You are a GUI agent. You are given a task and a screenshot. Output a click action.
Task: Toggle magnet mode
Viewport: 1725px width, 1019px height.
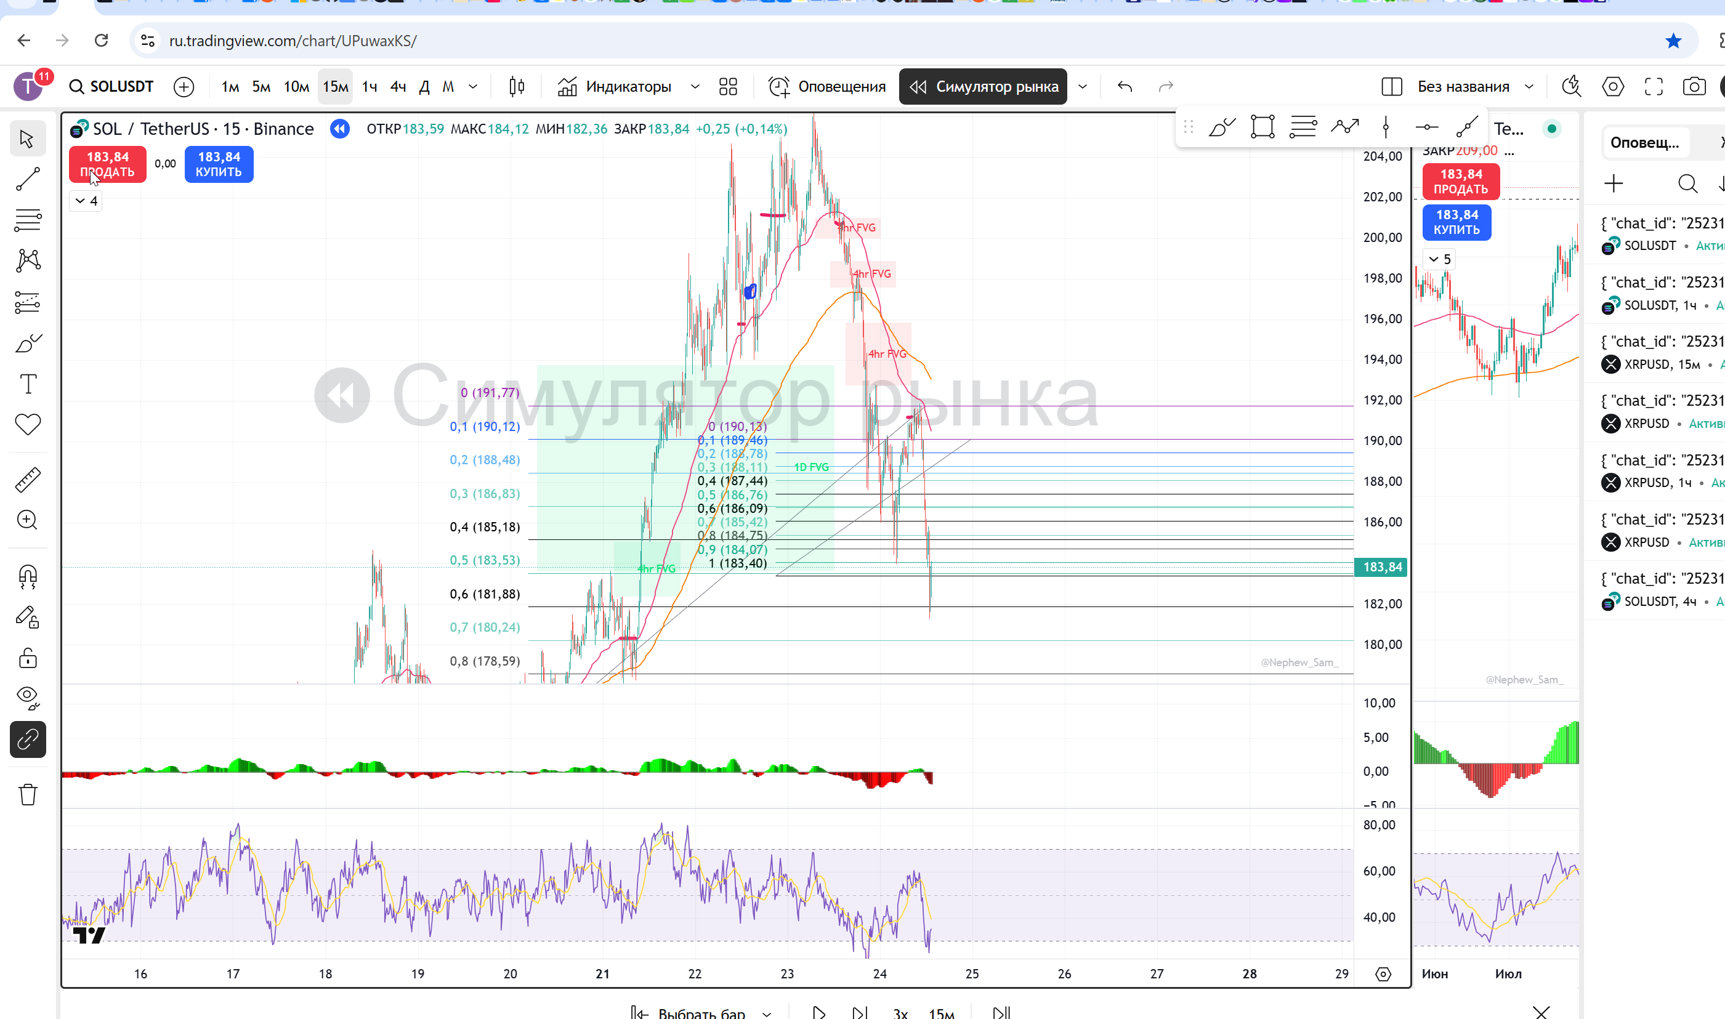[28, 576]
